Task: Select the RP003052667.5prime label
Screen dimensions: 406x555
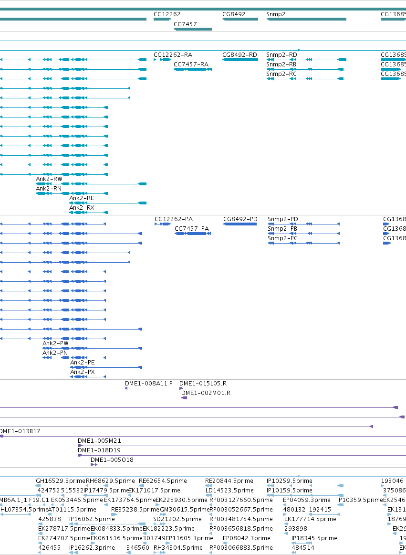Action: click(241, 510)
